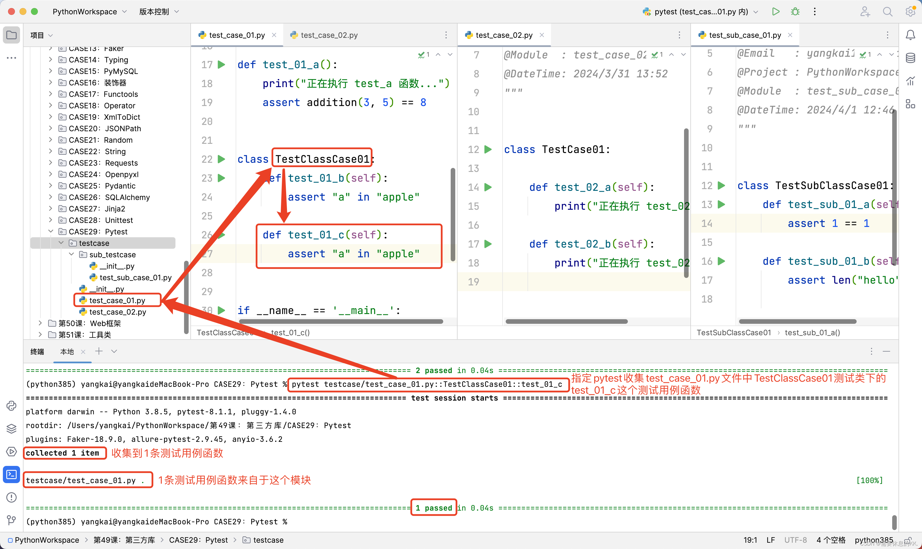Click UTF-8 encoding in status bar
This screenshot has height=549, width=922.
pyautogui.click(x=795, y=540)
